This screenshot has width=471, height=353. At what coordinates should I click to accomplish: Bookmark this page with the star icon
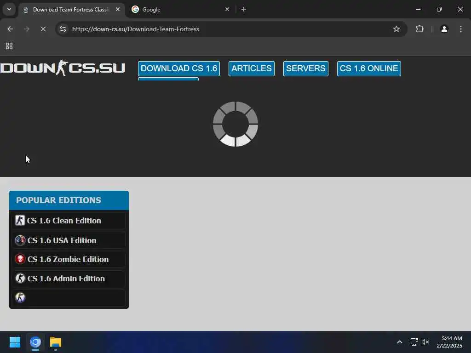396,29
